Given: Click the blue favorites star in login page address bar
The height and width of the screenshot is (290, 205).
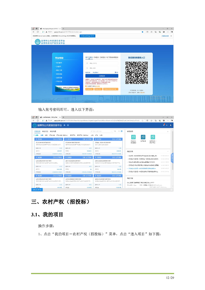Looking at the screenshot, I should pyautogui.click(x=142, y=32).
